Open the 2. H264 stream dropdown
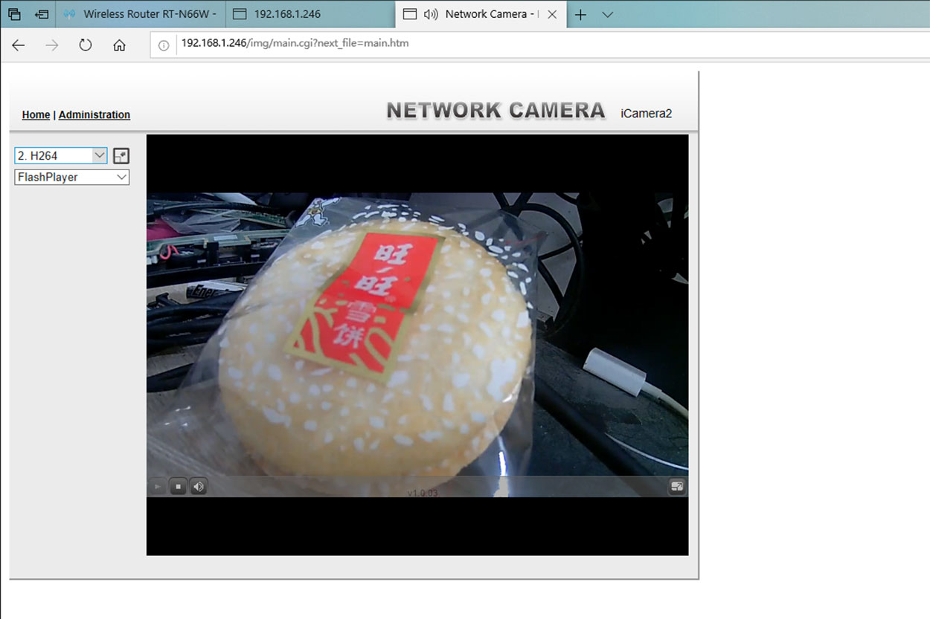The width and height of the screenshot is (930, 619). [x=61, y=155]
